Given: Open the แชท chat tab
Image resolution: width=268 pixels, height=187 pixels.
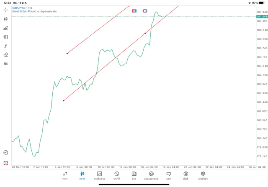Looking at the screenshot, I should (x=168, y=175).
